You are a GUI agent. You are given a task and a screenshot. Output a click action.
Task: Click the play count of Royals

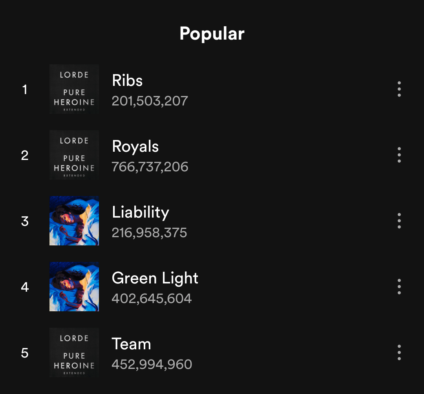point(150,167)
